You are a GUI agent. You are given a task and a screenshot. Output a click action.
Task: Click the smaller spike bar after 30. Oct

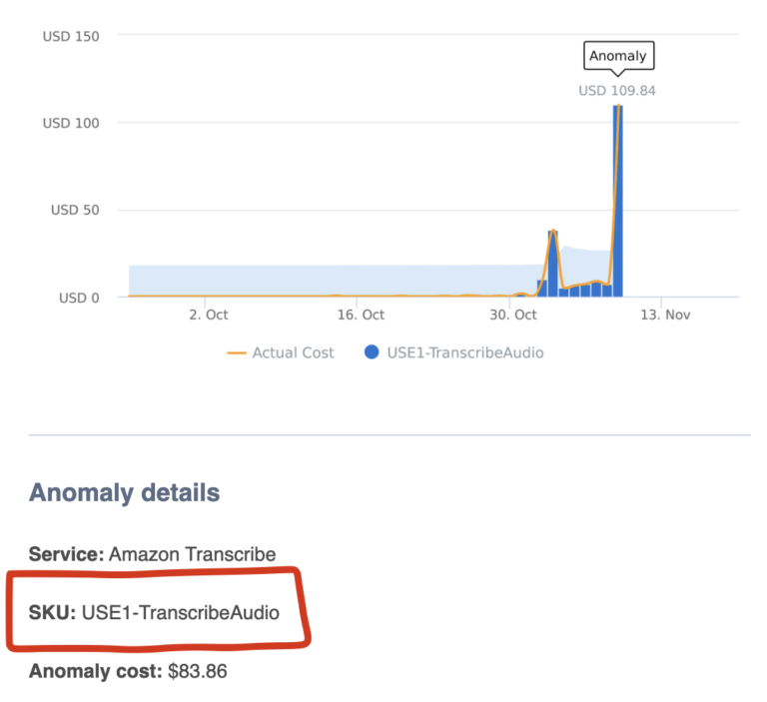553,264
